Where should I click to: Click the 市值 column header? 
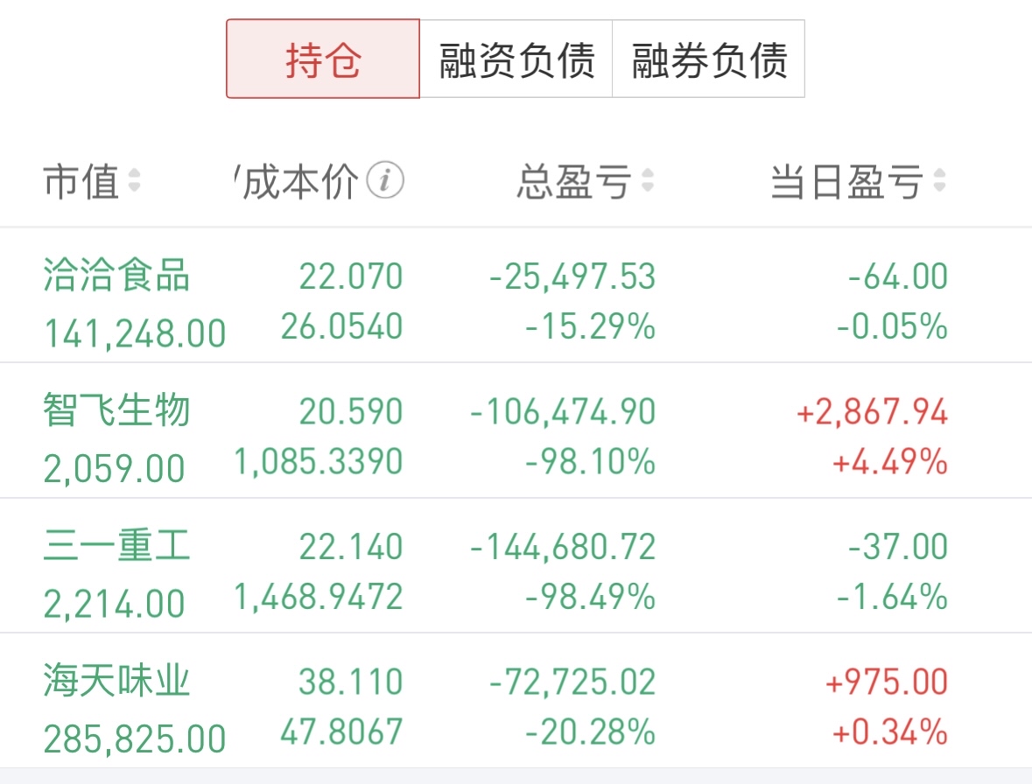tap(81, 181)
